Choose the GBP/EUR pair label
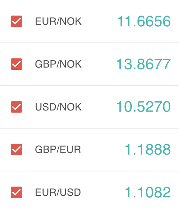This screenshot has width=179, height=212. [x=58, y=149]
